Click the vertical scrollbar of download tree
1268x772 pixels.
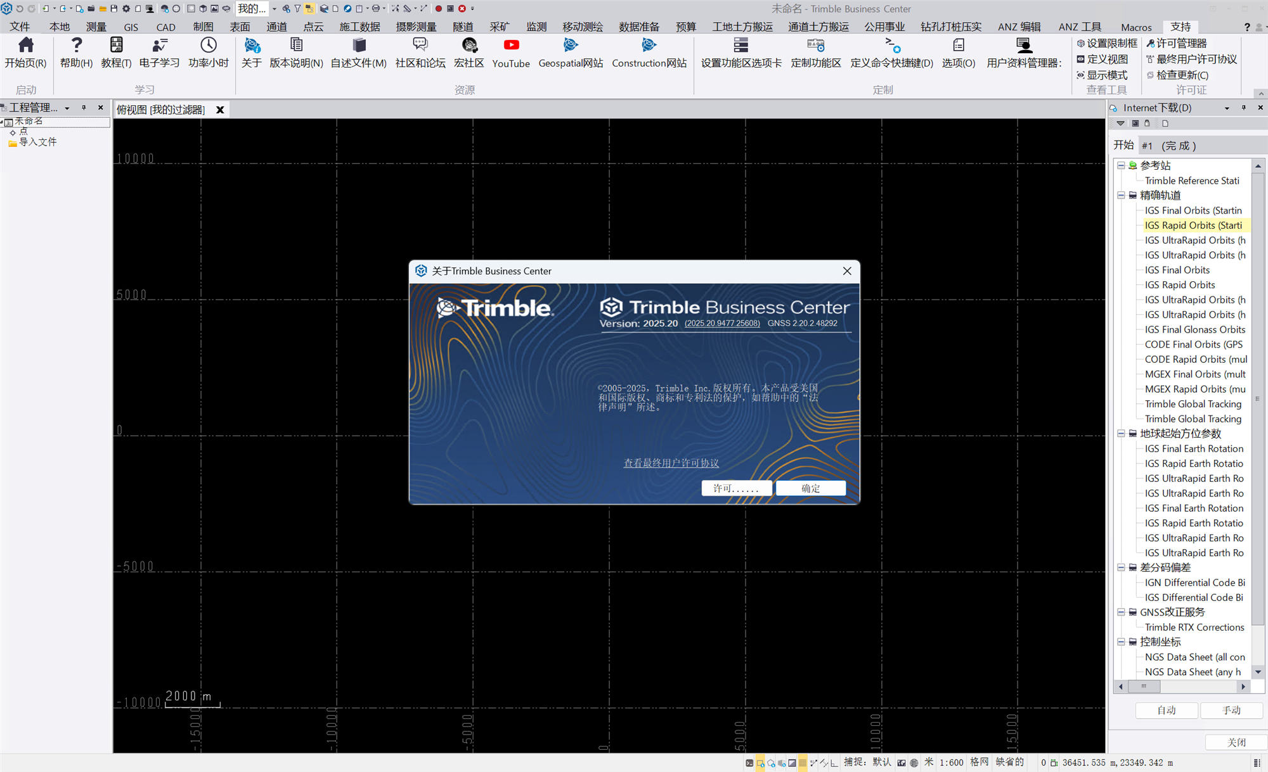[1258, 399]
